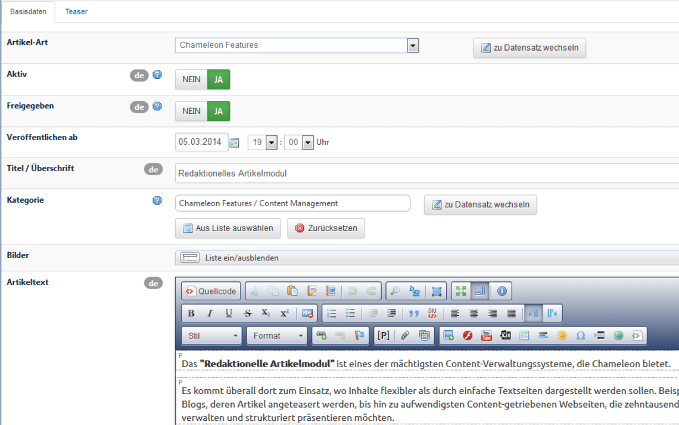This screenshot has height=425, width=679.
Task: Increase the paragraph indent
Action: [x=391, y=313]
